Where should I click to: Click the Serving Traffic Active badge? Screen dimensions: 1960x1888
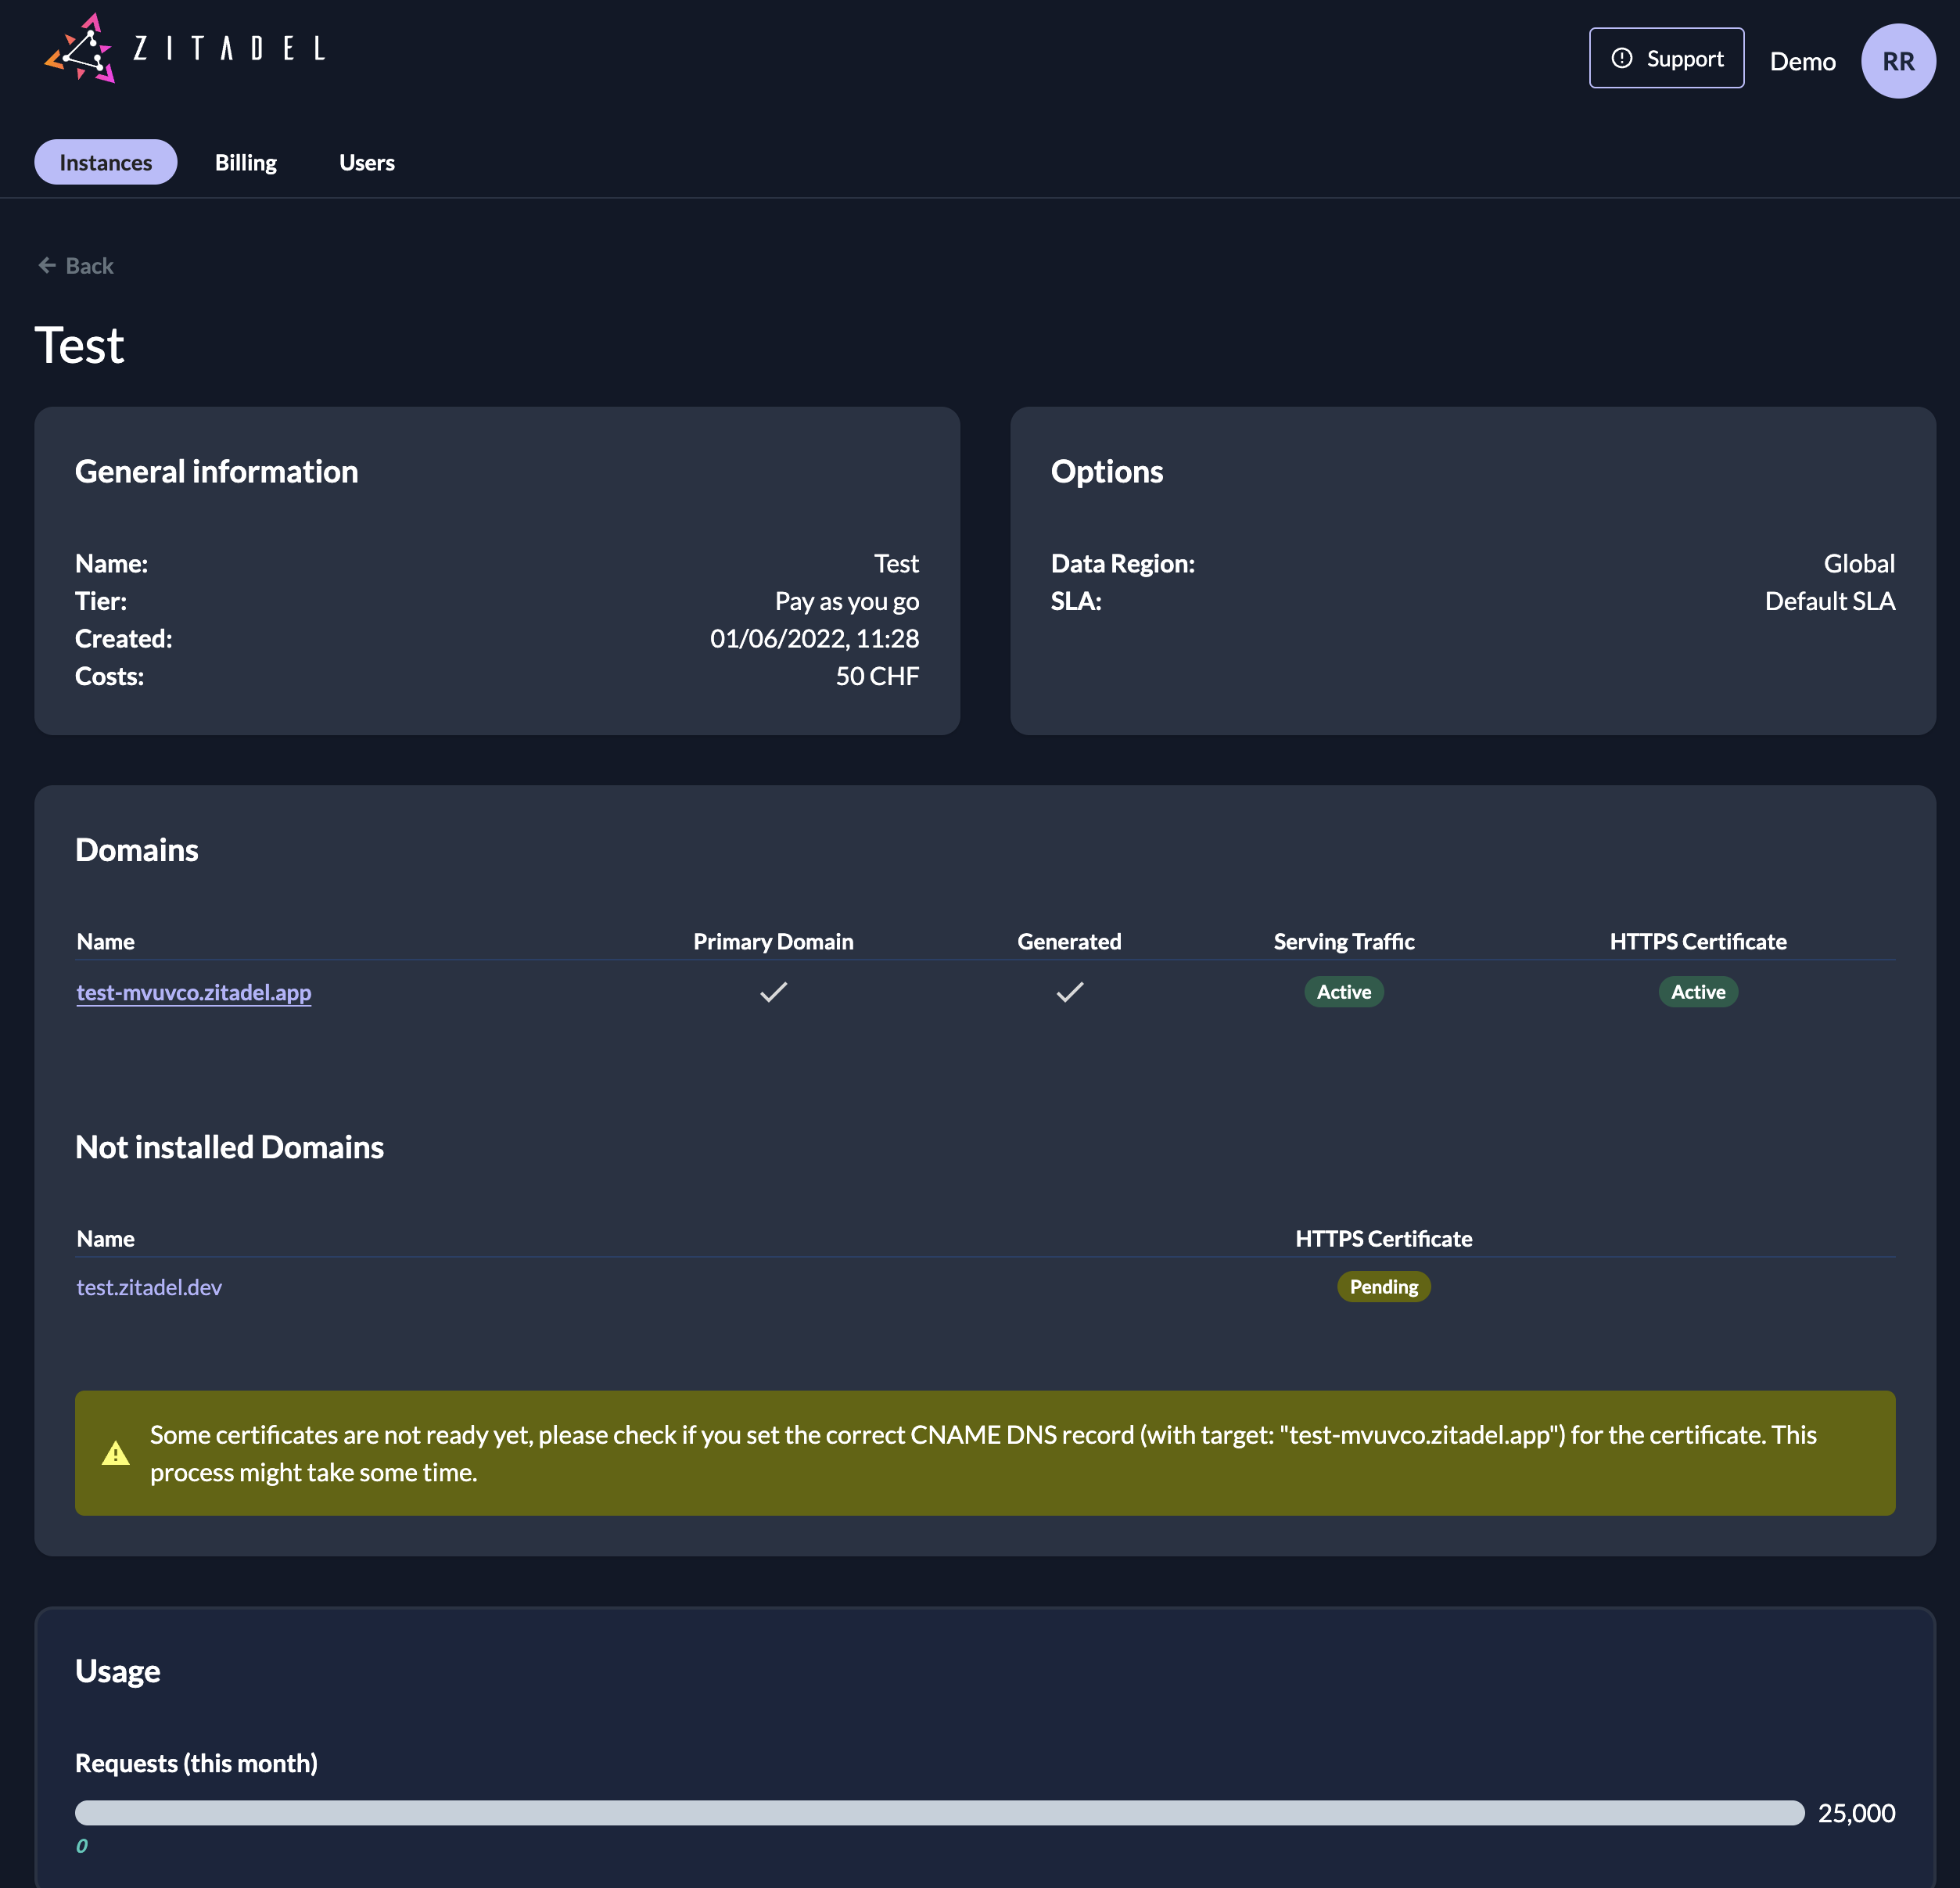(x=1343, y=991)
